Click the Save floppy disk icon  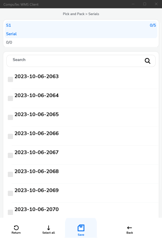(81, 228)
